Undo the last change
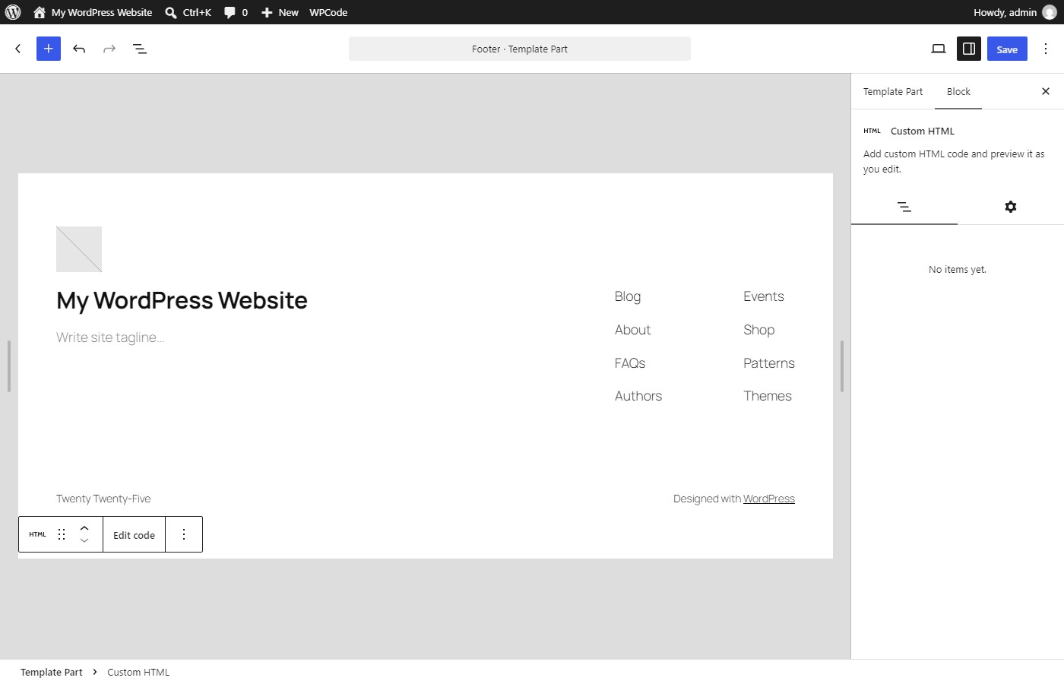The width and height of the screenshot is (1064, 684). (x=79, y=49)
